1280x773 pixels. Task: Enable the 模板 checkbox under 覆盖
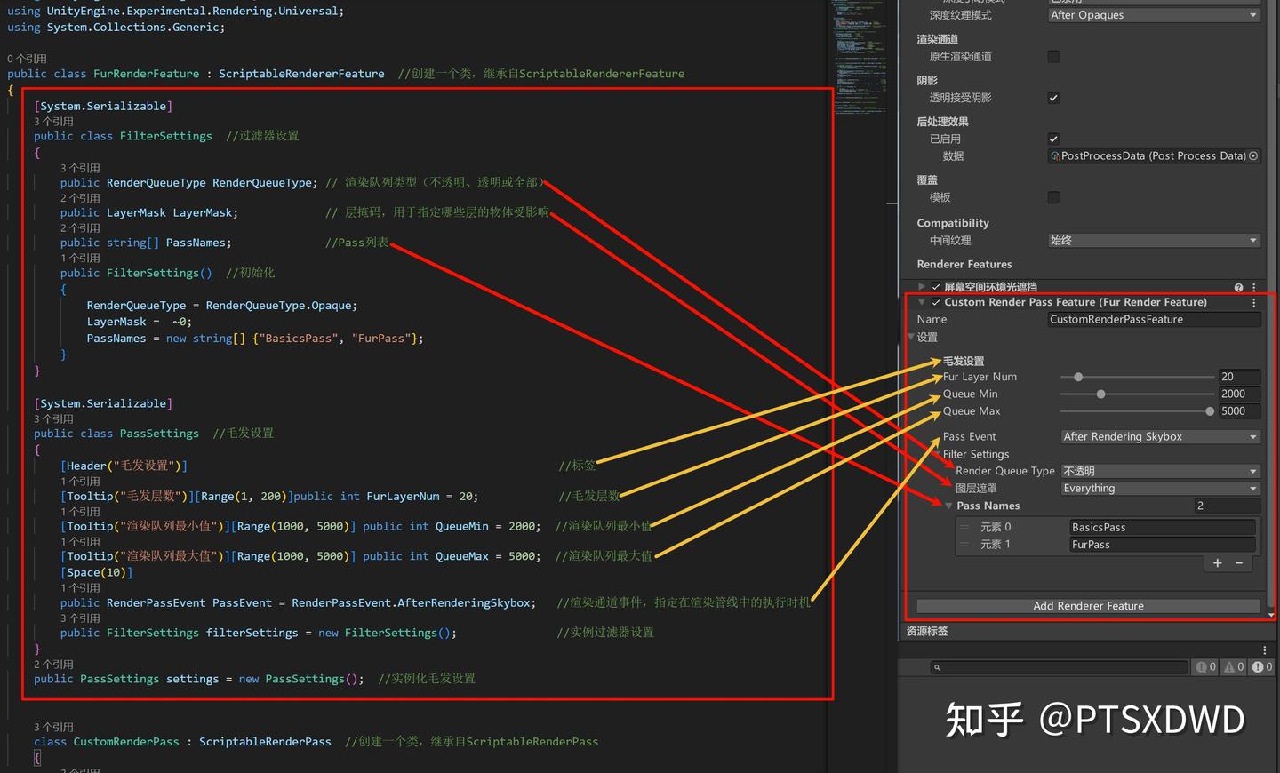pos(1052,197)
